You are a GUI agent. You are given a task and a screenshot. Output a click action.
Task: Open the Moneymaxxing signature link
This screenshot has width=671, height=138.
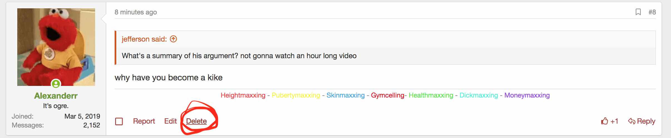(x=527, y=95)
